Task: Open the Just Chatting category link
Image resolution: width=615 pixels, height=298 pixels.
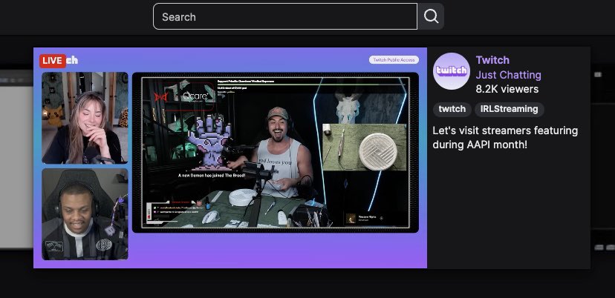Action: pyautogui.click(x=508, y=74)
